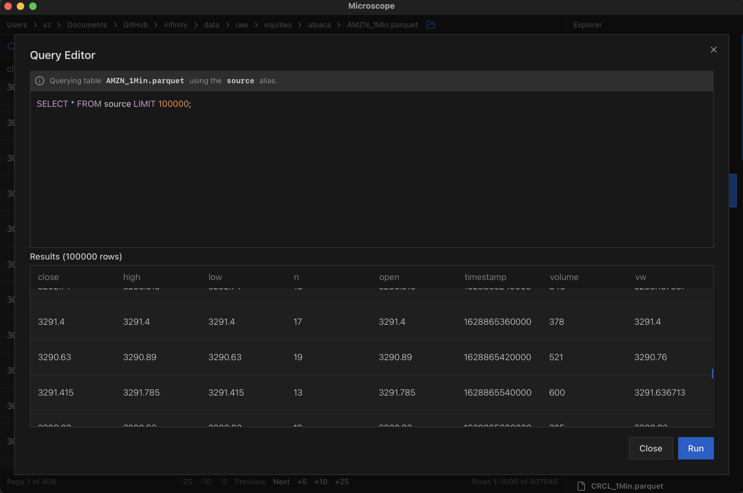The width and height of the screenshot is (743, 493).
Task: Close the Query Editor with the X icon
Action: 714,50
